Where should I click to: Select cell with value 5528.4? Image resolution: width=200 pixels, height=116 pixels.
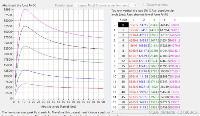(134, 82)
